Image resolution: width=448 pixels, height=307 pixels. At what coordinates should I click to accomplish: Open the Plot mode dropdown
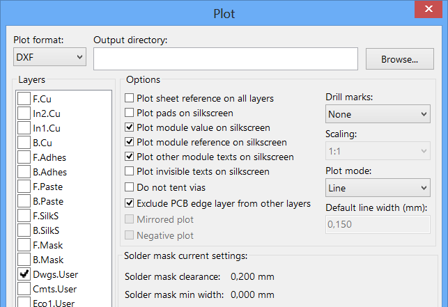377,188
